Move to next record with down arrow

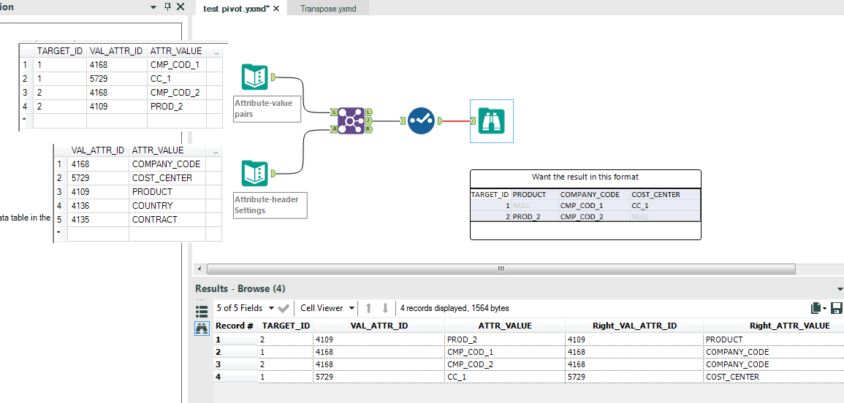click(385, 308)
